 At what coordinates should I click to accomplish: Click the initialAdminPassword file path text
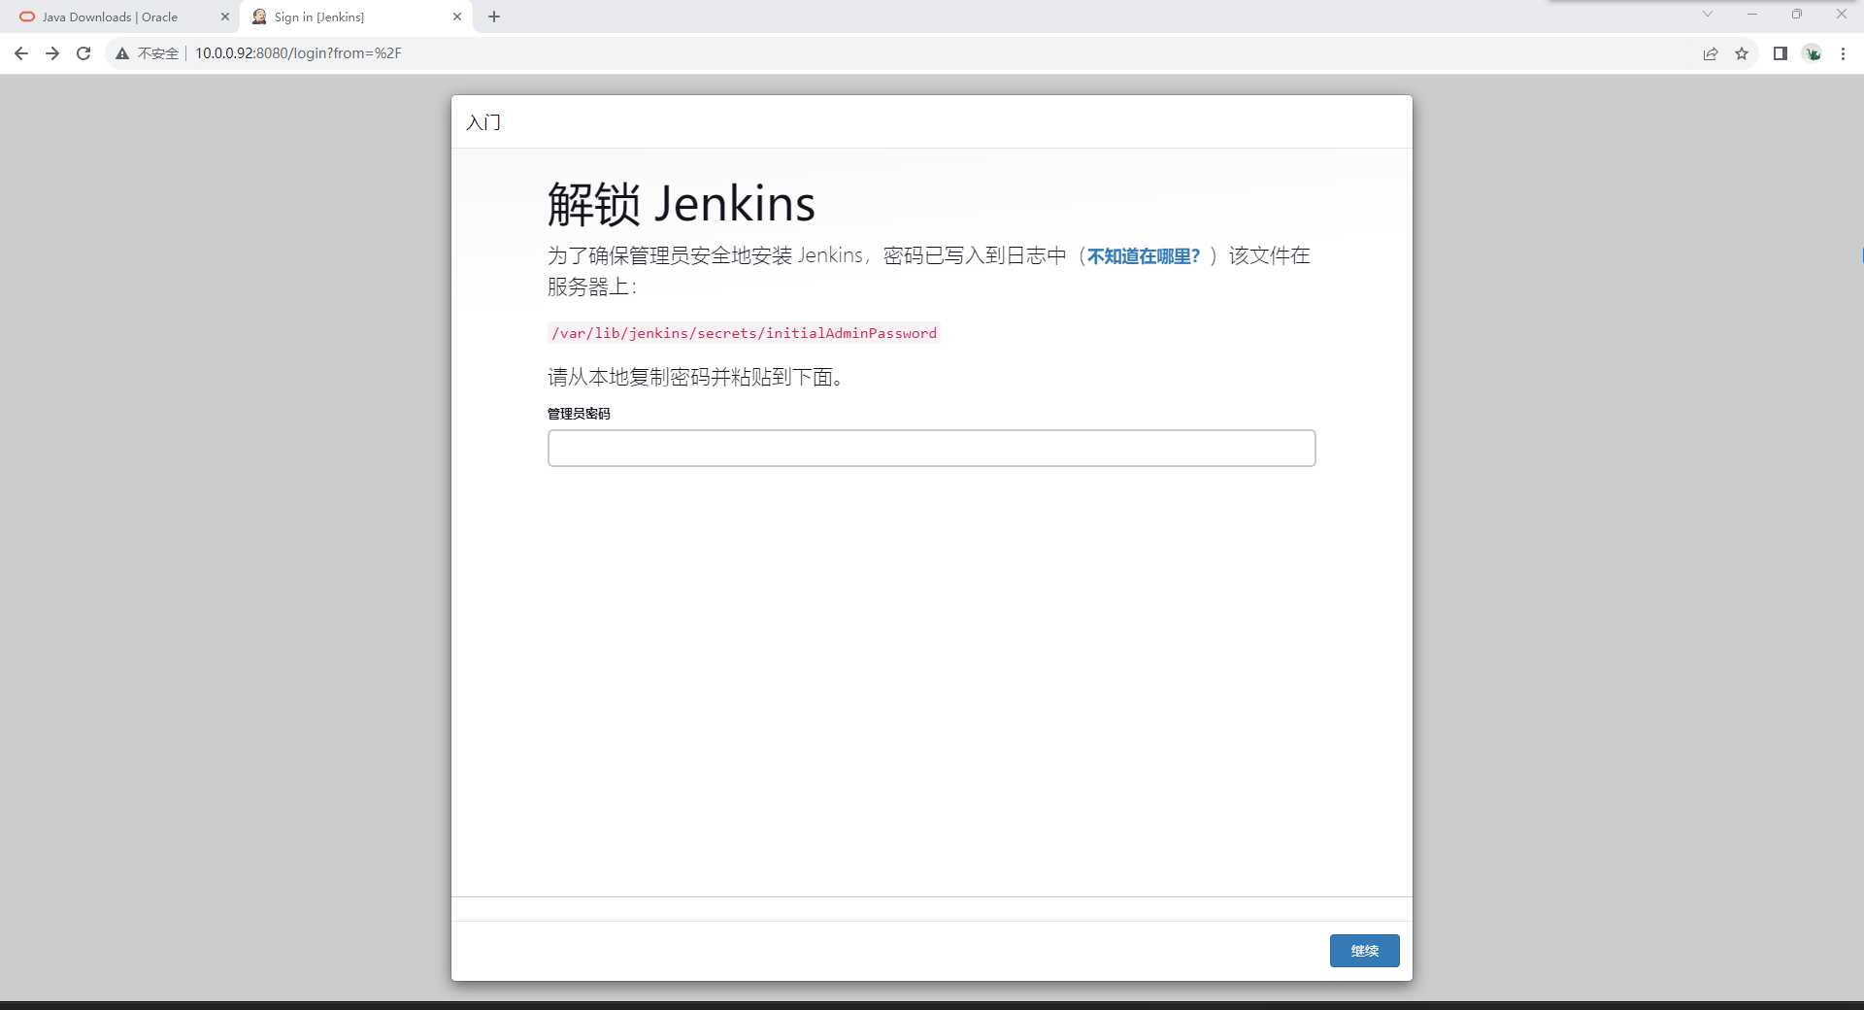tap(745, 333)
